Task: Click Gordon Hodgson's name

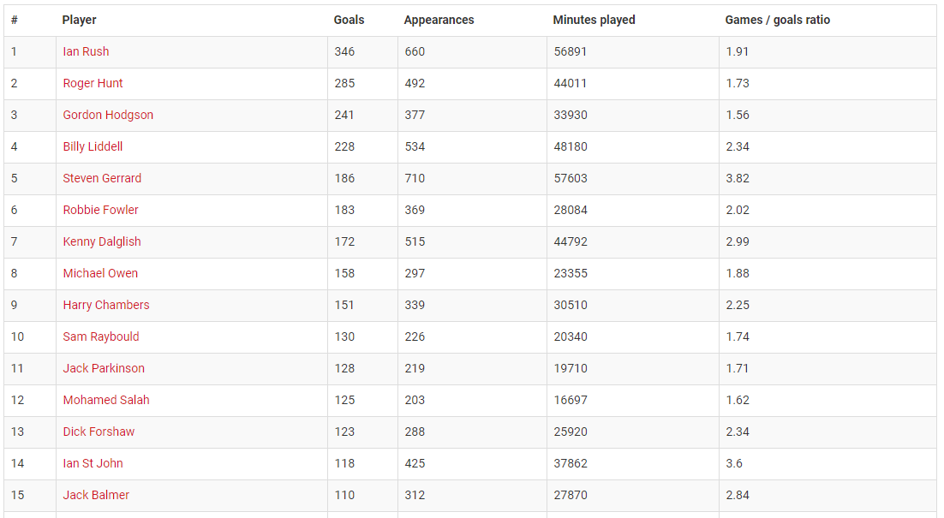Action: click(x=108, y=115)
